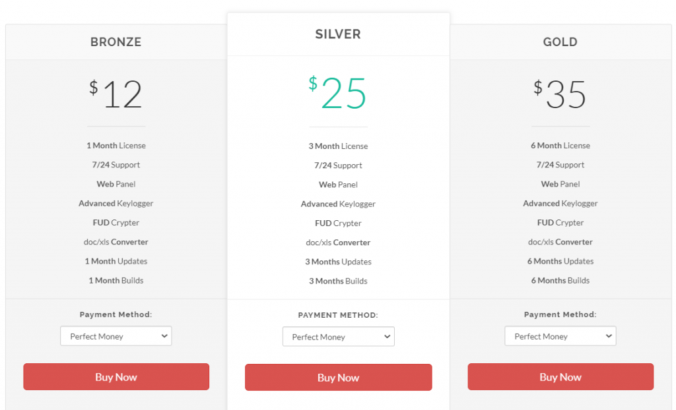Select the BRONZE plan heading

pos(116,42)
